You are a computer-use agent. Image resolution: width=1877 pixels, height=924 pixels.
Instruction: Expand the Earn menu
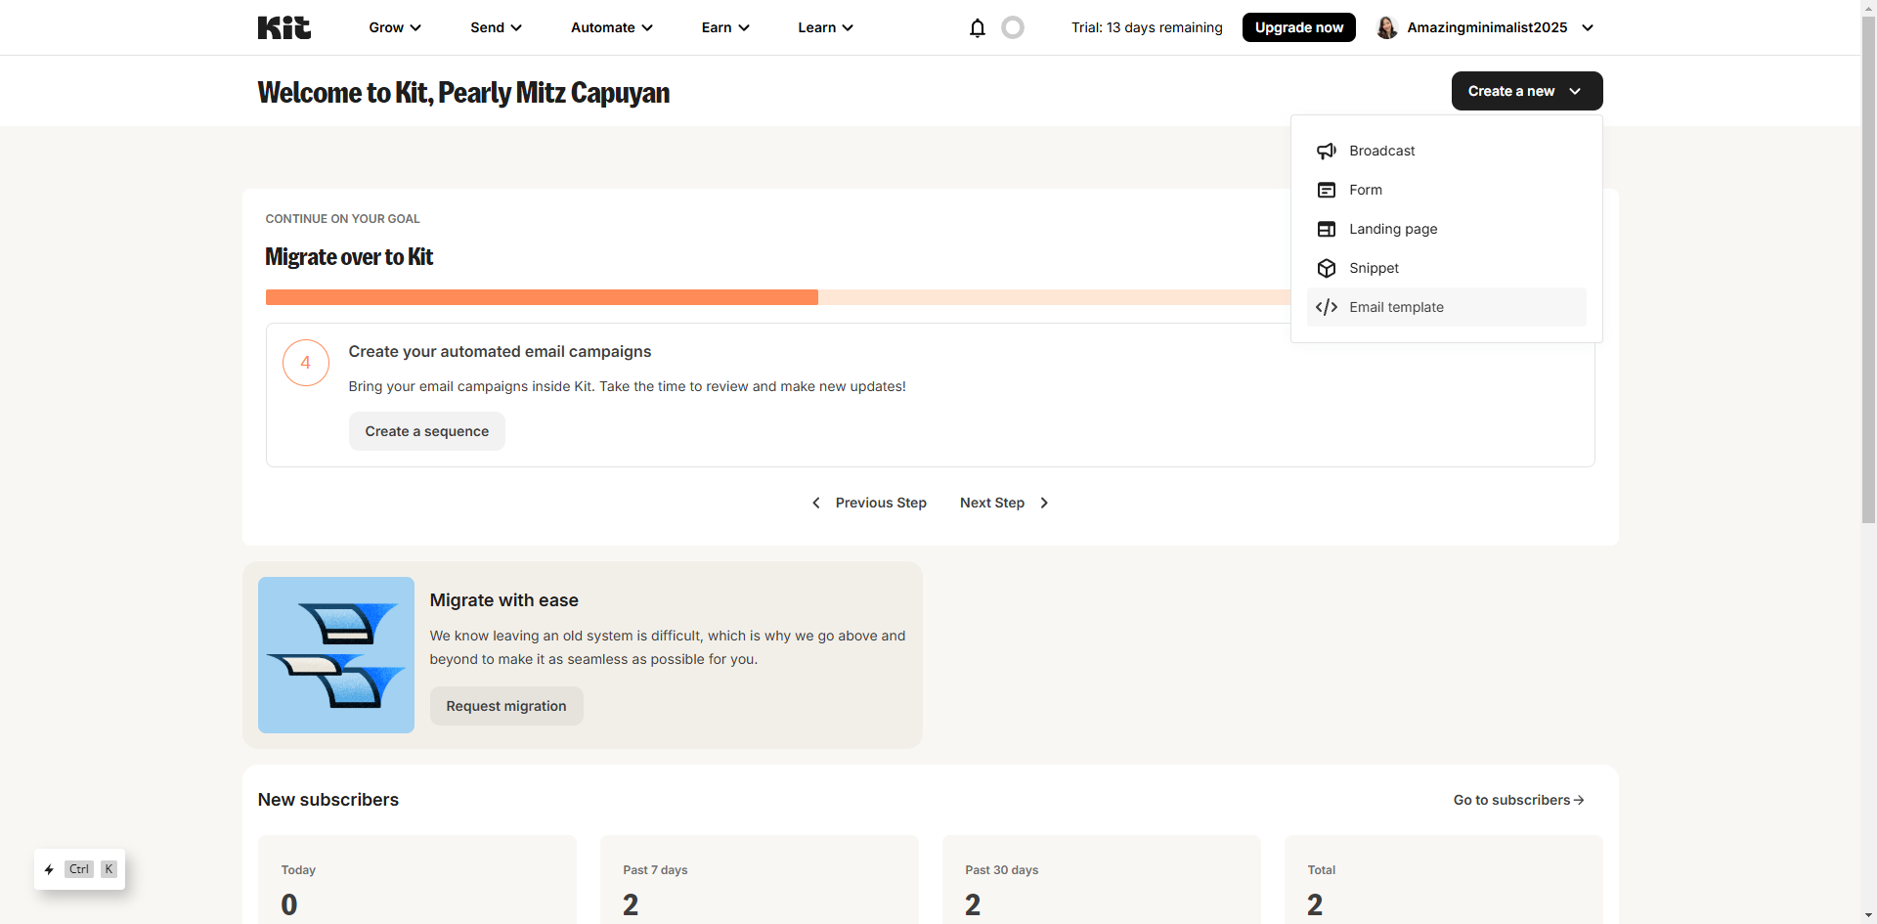point(725,27)
